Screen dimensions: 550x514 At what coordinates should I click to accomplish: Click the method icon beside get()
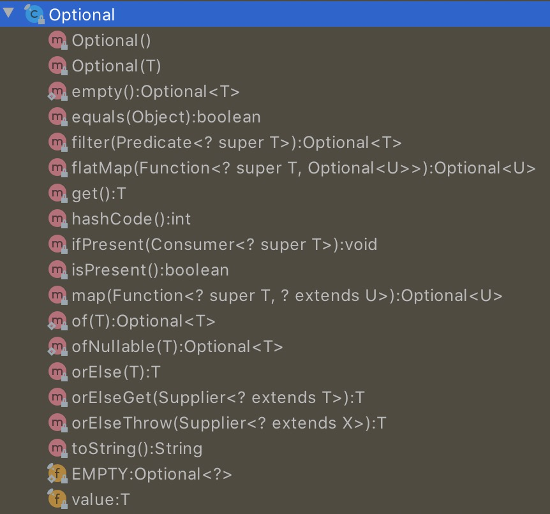click(58, 193)
